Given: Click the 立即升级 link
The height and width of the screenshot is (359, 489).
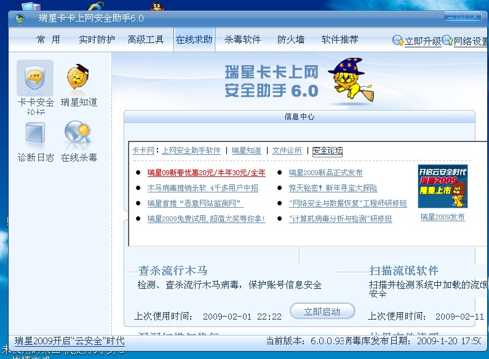Looking at the screenshot, I should point(423,41).
